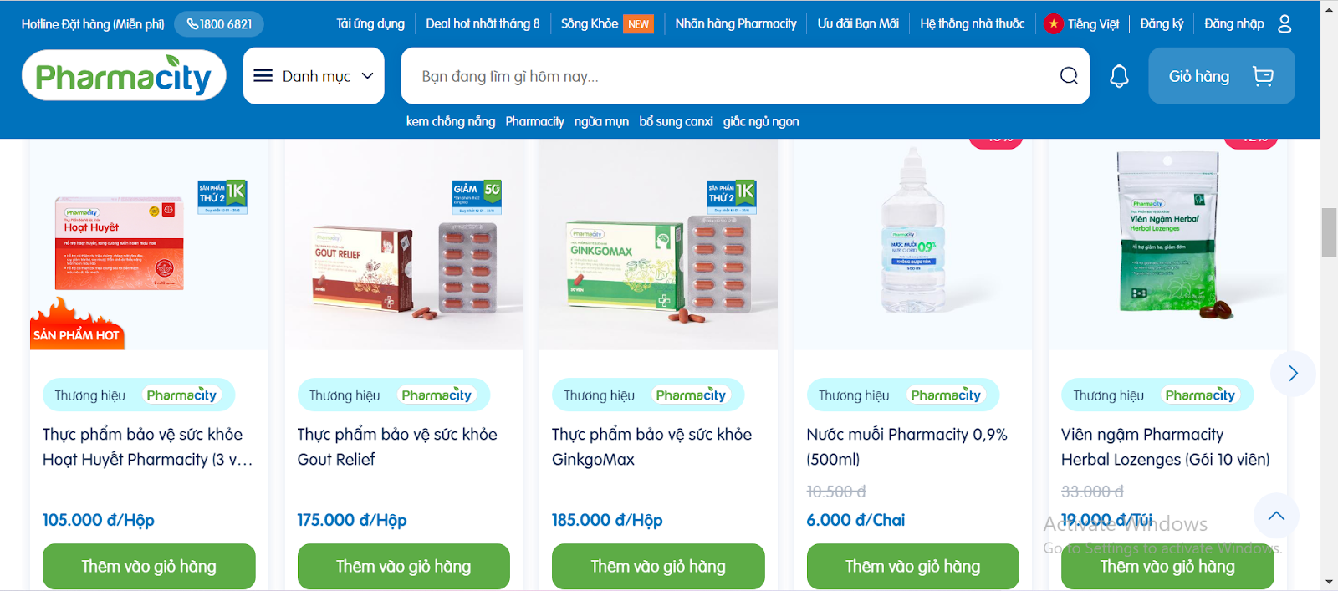The image size is (1338, 591).
Task: Click the user account profile icon
Action: (x=1284, y=23)
